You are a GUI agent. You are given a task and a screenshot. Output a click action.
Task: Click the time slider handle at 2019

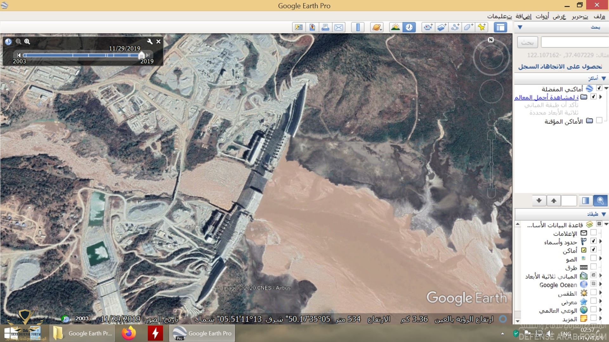[142, 55]
